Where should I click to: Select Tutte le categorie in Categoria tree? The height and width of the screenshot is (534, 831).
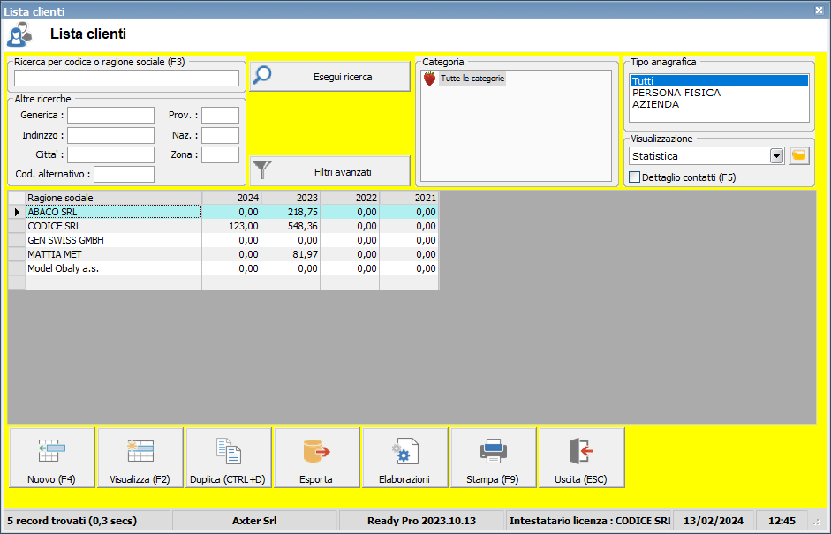point(472,79)
